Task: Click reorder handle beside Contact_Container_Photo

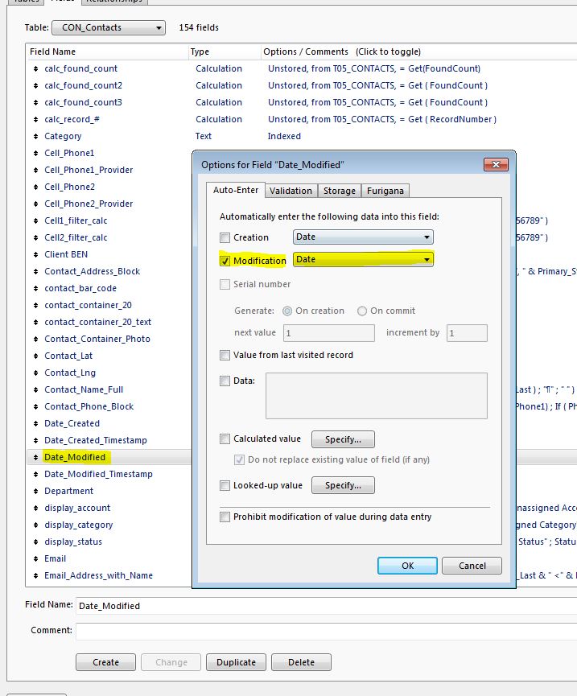Action: (x=35, y=339)
